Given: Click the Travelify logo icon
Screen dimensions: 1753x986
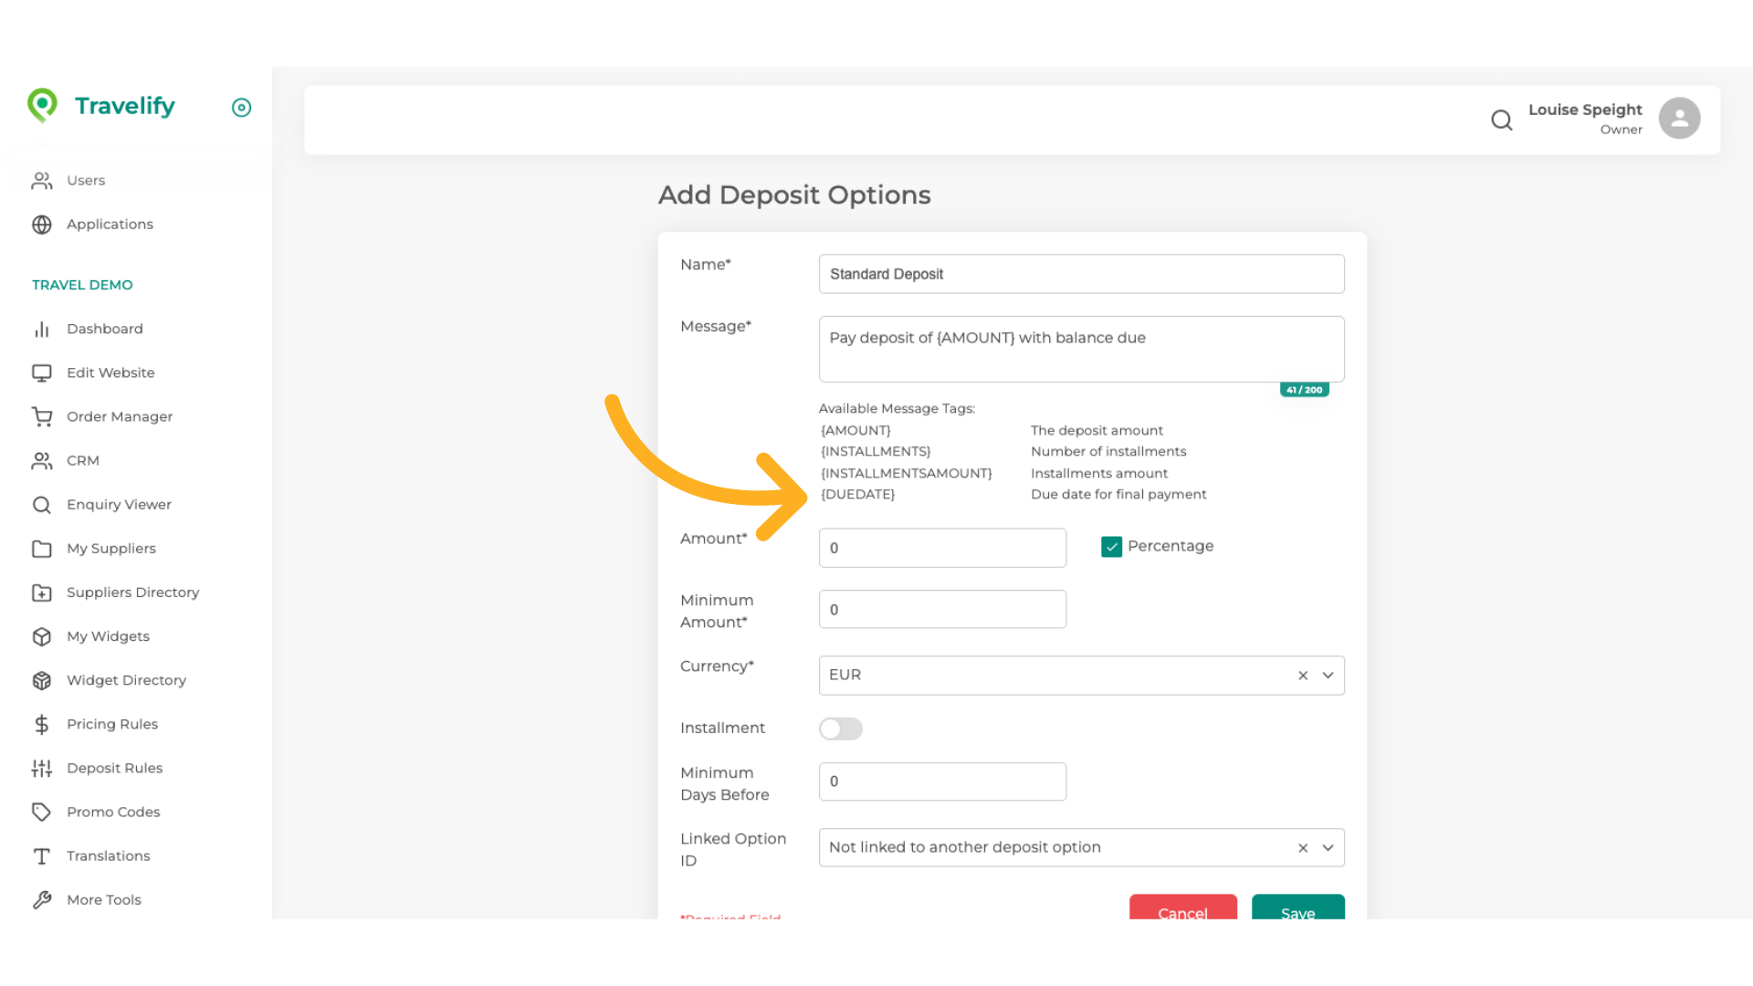Looking at the screenshot, I should 43,106.
